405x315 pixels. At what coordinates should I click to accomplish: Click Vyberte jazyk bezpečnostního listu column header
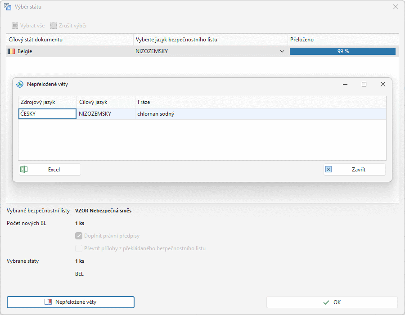tap(211, 40)
